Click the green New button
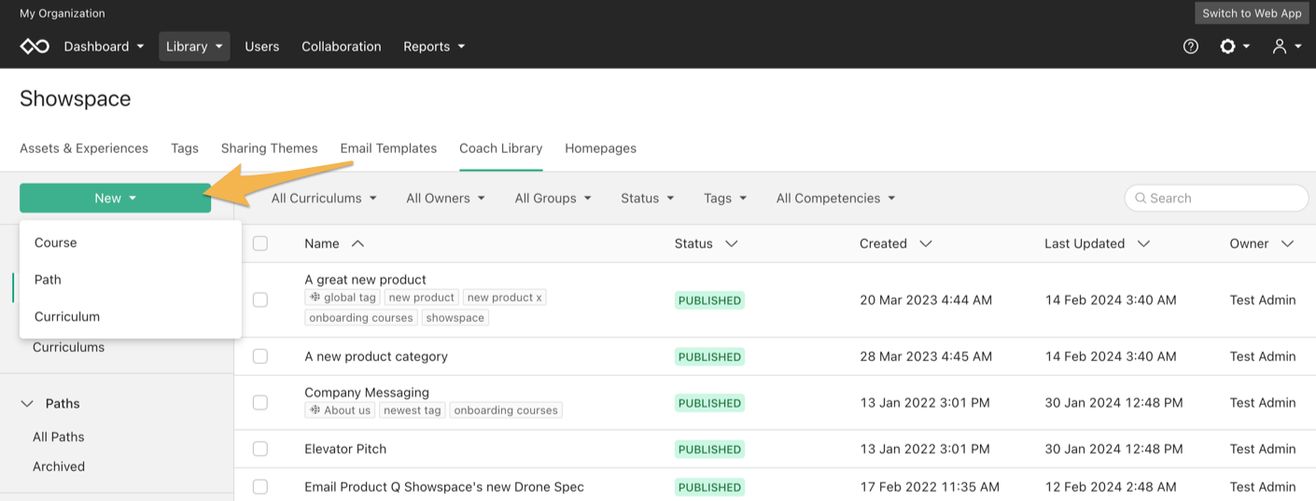This screenshot has height=501, width=1316. pos(116,198)
